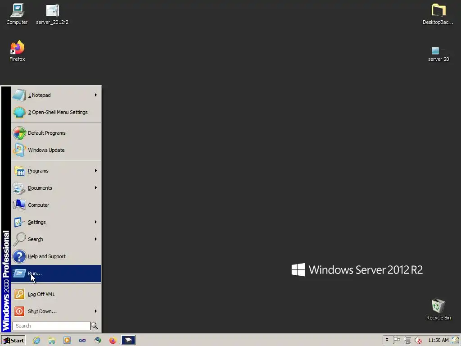461x346 pixels.
Task: Click the magnifier button beside Search box
Action: pos(95,326)
